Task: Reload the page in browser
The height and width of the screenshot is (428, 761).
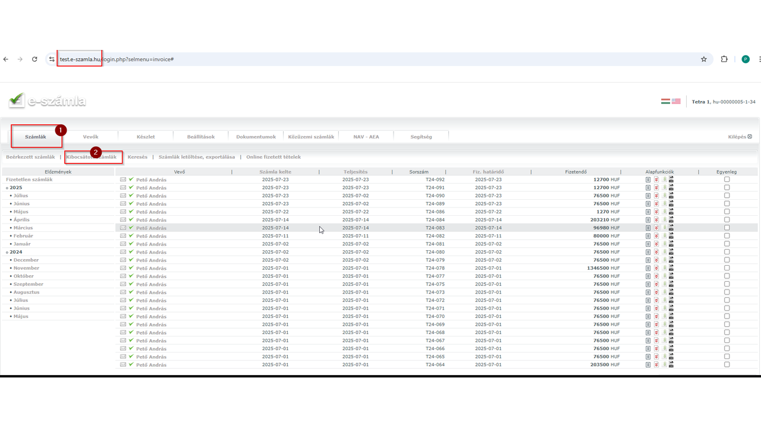Action: click(34, 59)
